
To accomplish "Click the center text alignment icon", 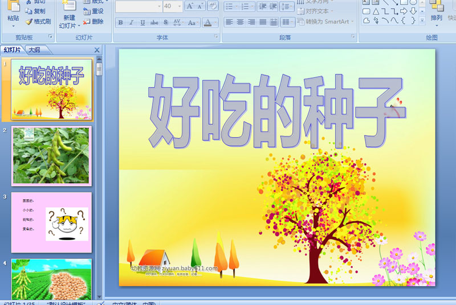I will pos(239,22).
